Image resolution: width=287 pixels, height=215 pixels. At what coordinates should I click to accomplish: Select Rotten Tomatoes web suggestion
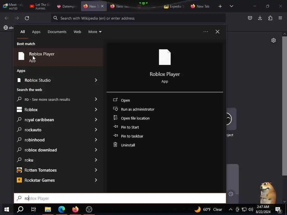(x=40, y=170)
